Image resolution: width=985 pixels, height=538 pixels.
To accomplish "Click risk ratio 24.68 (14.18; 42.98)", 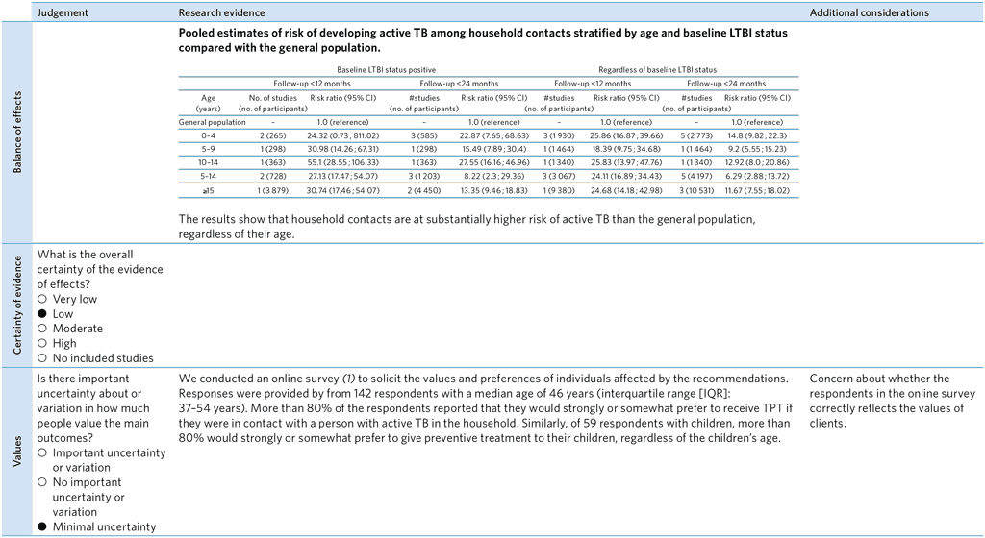I will pyautogui.click(x=626, y=190).
